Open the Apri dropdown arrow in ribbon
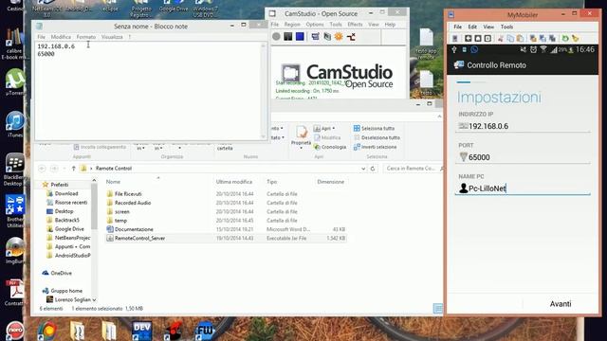Screen dimensions: 607x341 point(333,129)
